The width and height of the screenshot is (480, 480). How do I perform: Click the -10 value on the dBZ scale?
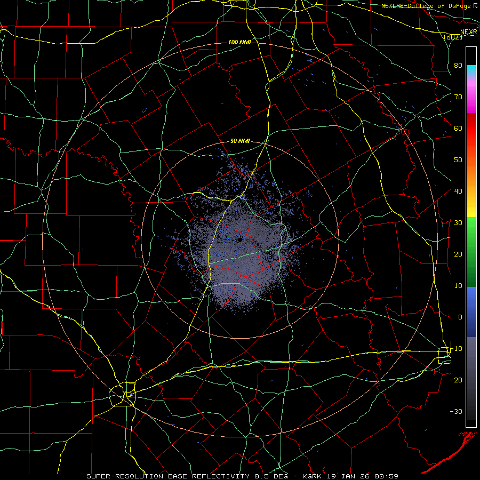(456, 349)
